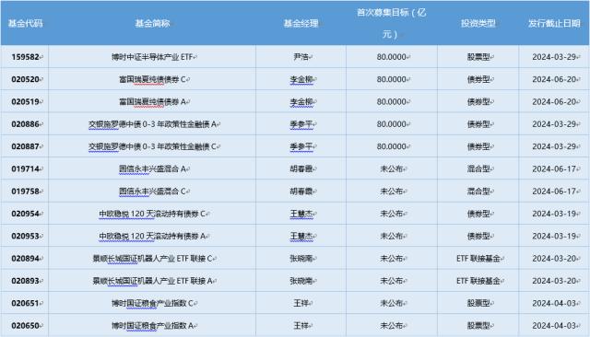Click fund name 交银施罗德中债0-3年政策性金融债A
The height and width of the screenshot is (337, 590).
(152, 124)
